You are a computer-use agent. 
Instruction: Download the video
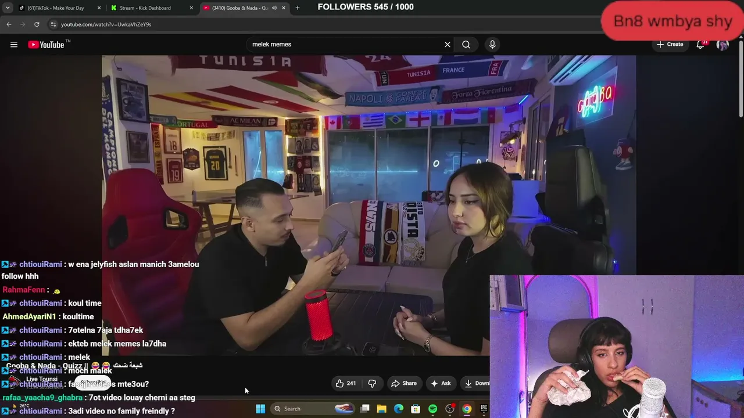click(x=476, y=383)
